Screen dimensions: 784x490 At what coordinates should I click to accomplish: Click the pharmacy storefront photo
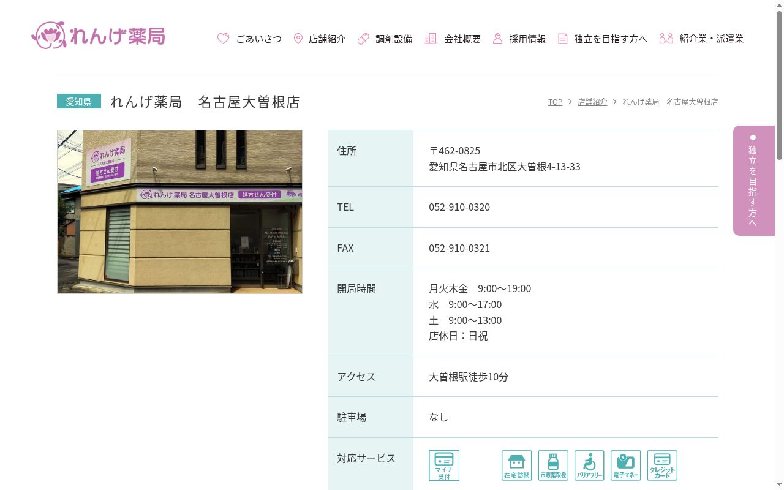tap(179, 212)
